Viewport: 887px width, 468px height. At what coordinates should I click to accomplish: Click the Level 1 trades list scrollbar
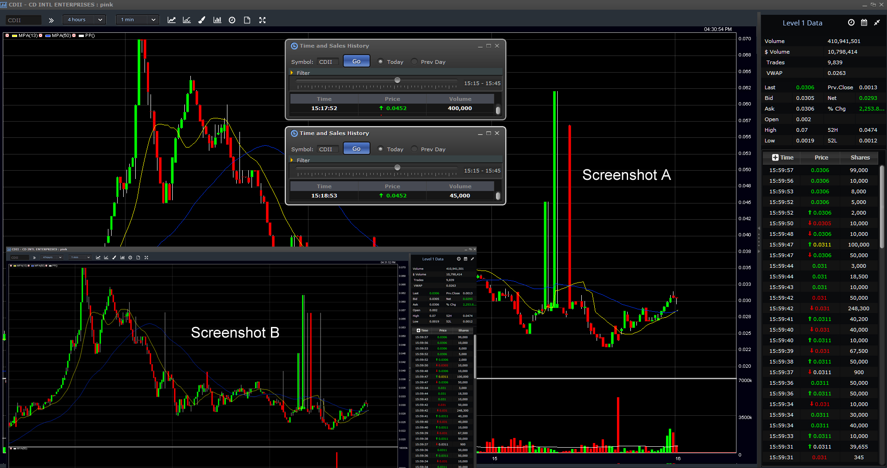click(882, 207)
